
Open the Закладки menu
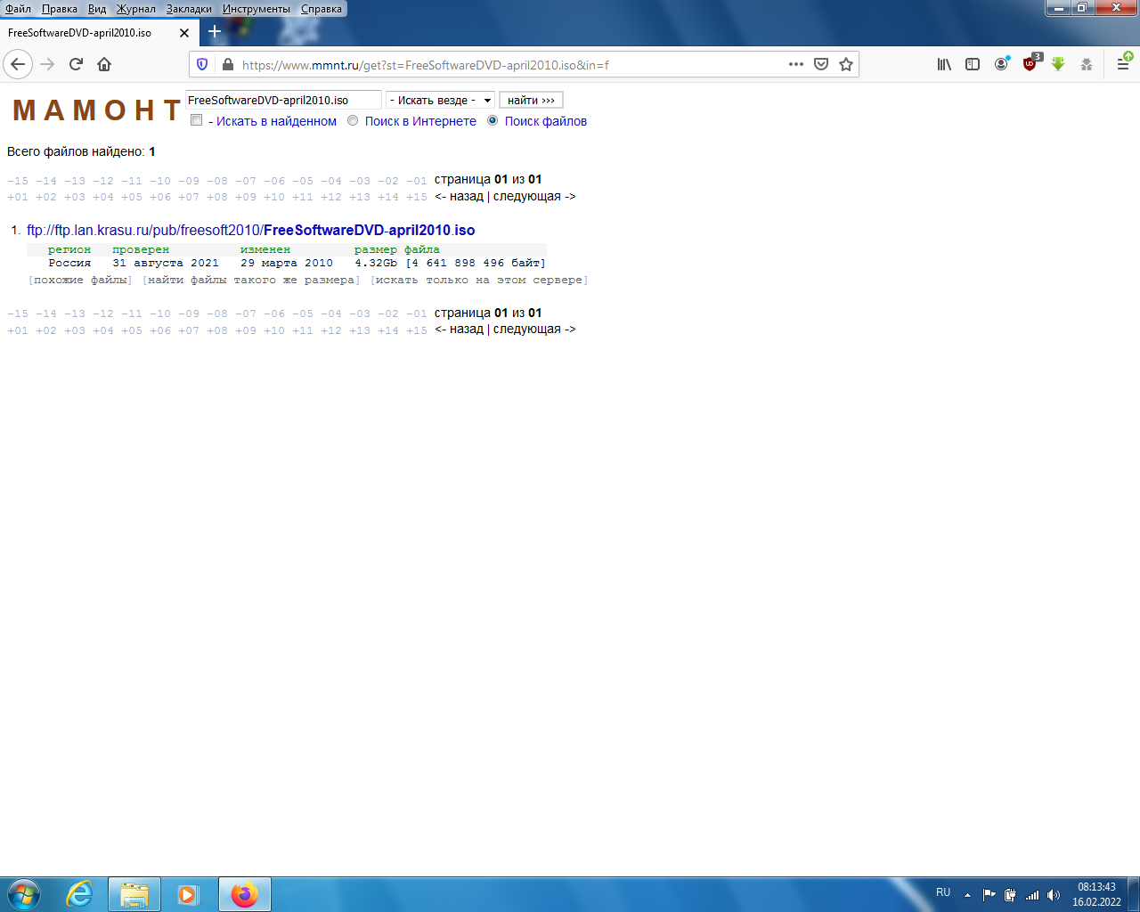pos(189,9)
